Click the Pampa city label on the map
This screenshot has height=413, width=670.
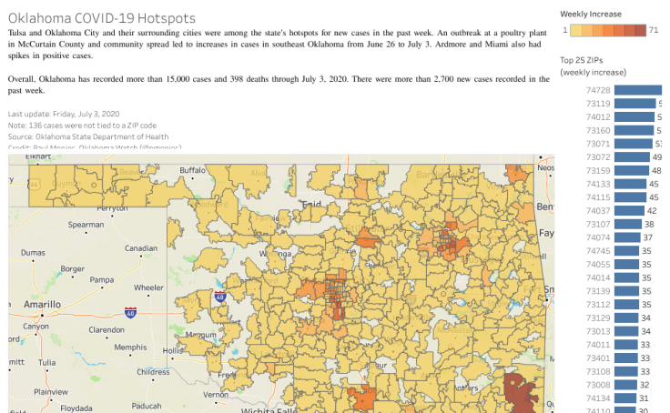pos(102,280)
